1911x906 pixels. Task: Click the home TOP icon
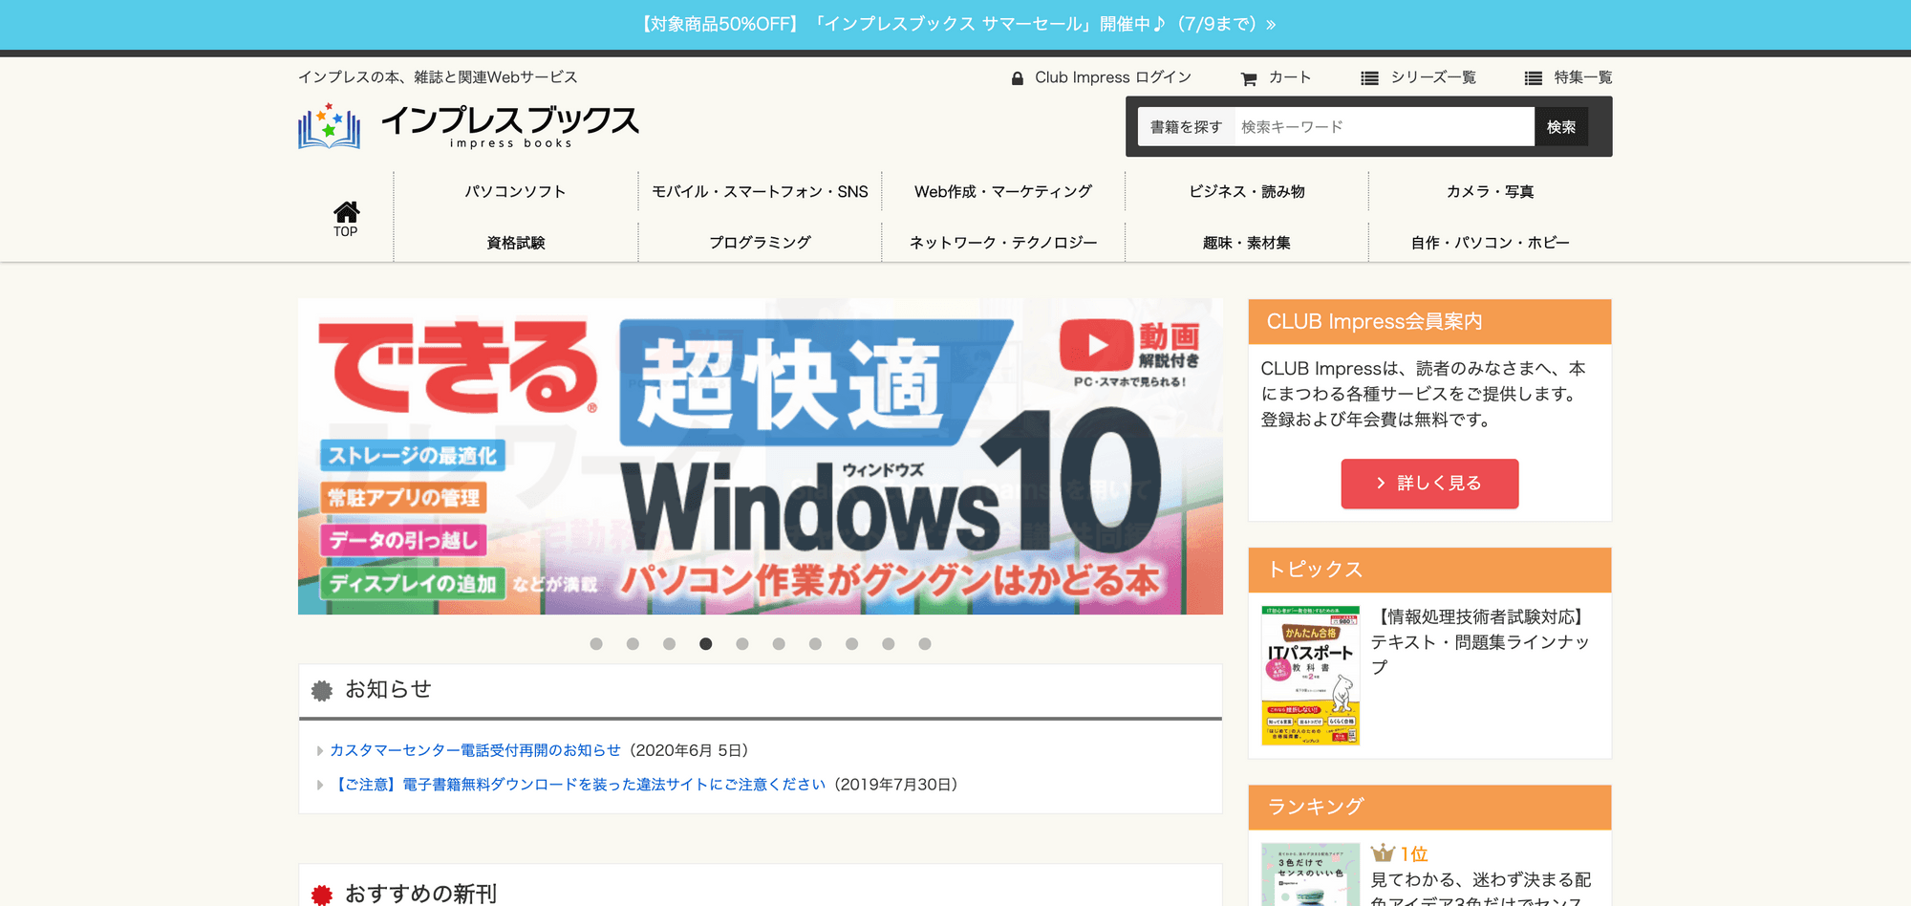pyautogui.click(x=346, y=212)
